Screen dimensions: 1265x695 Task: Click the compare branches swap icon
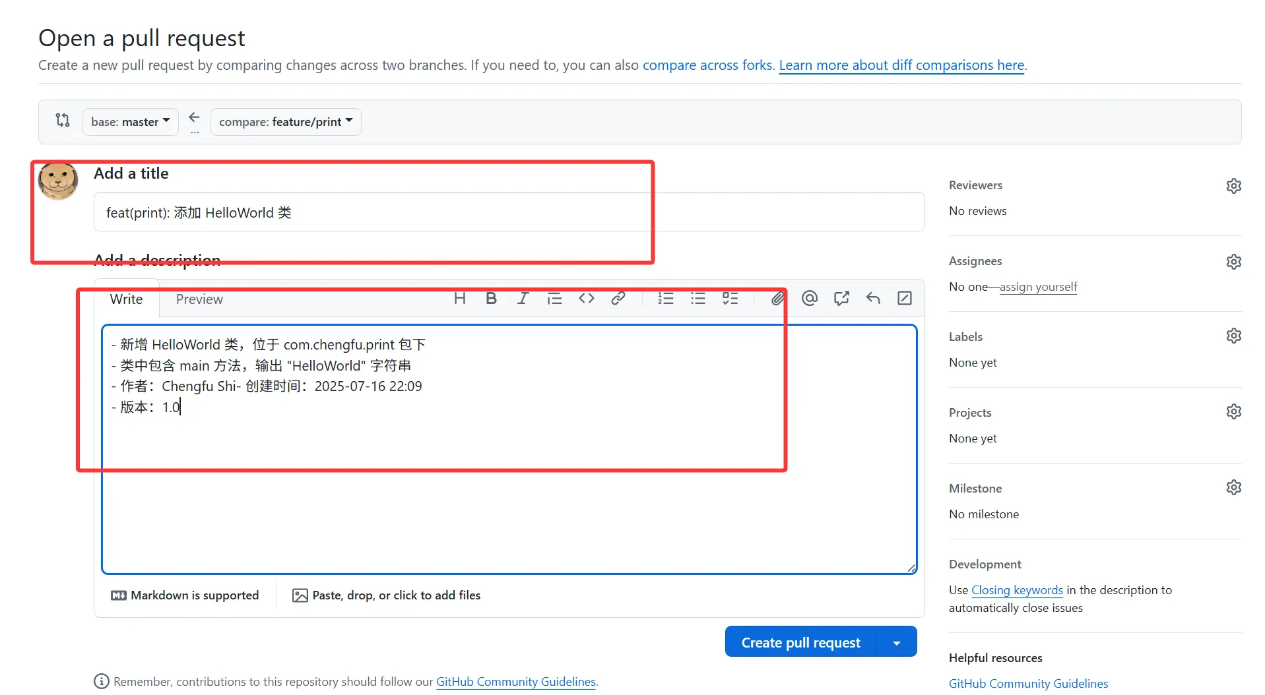[63, 120]
